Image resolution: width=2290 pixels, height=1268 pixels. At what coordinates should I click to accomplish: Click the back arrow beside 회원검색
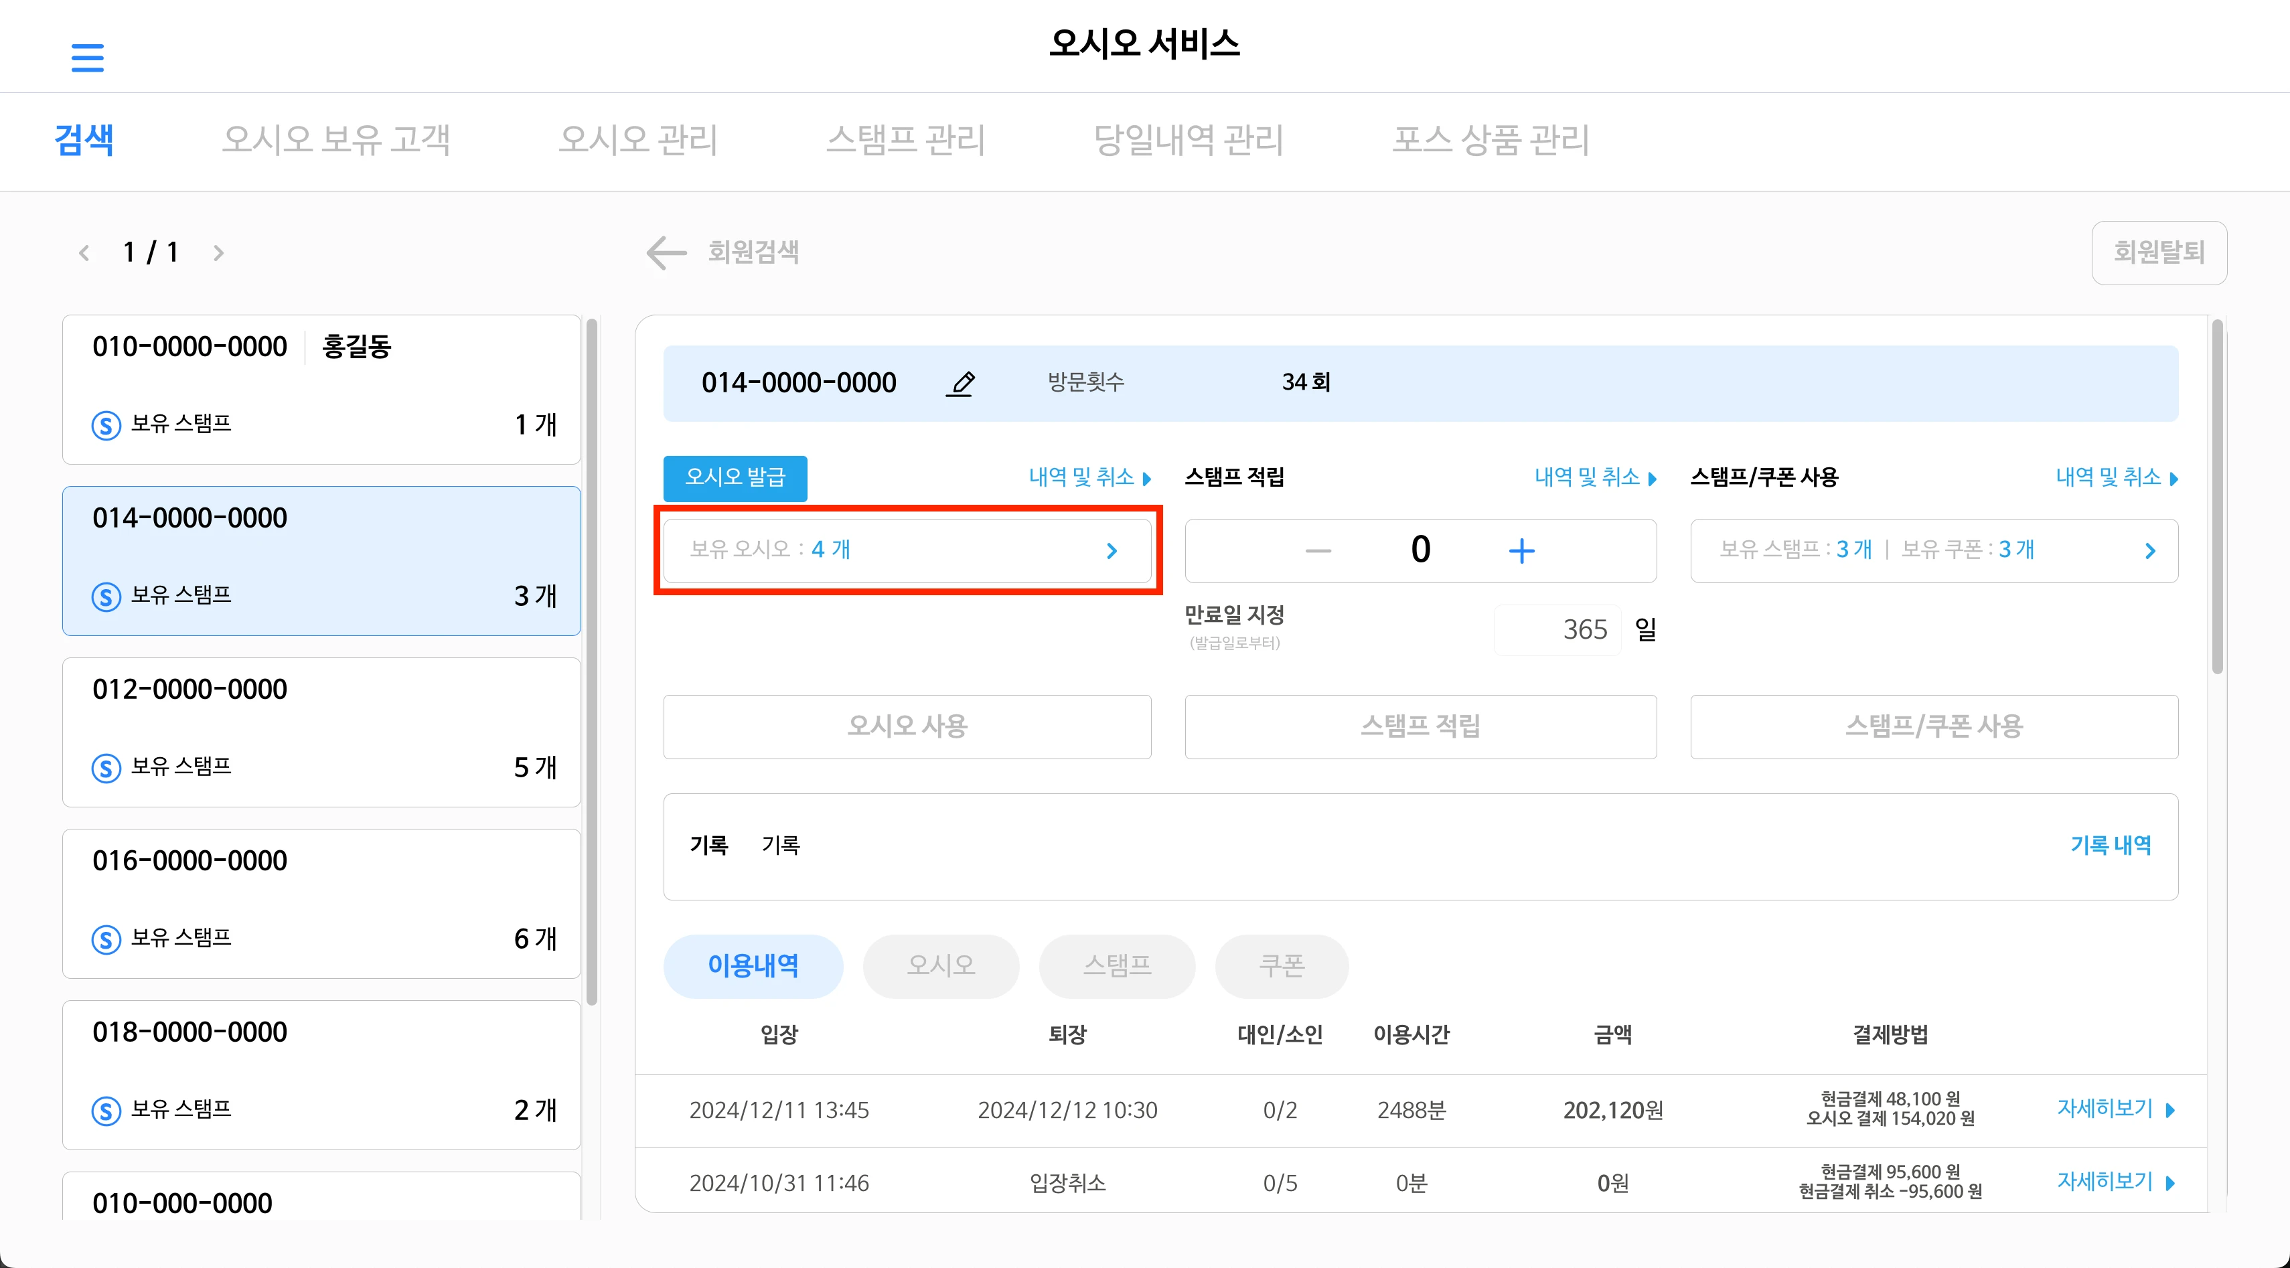[x=667, y=253]
